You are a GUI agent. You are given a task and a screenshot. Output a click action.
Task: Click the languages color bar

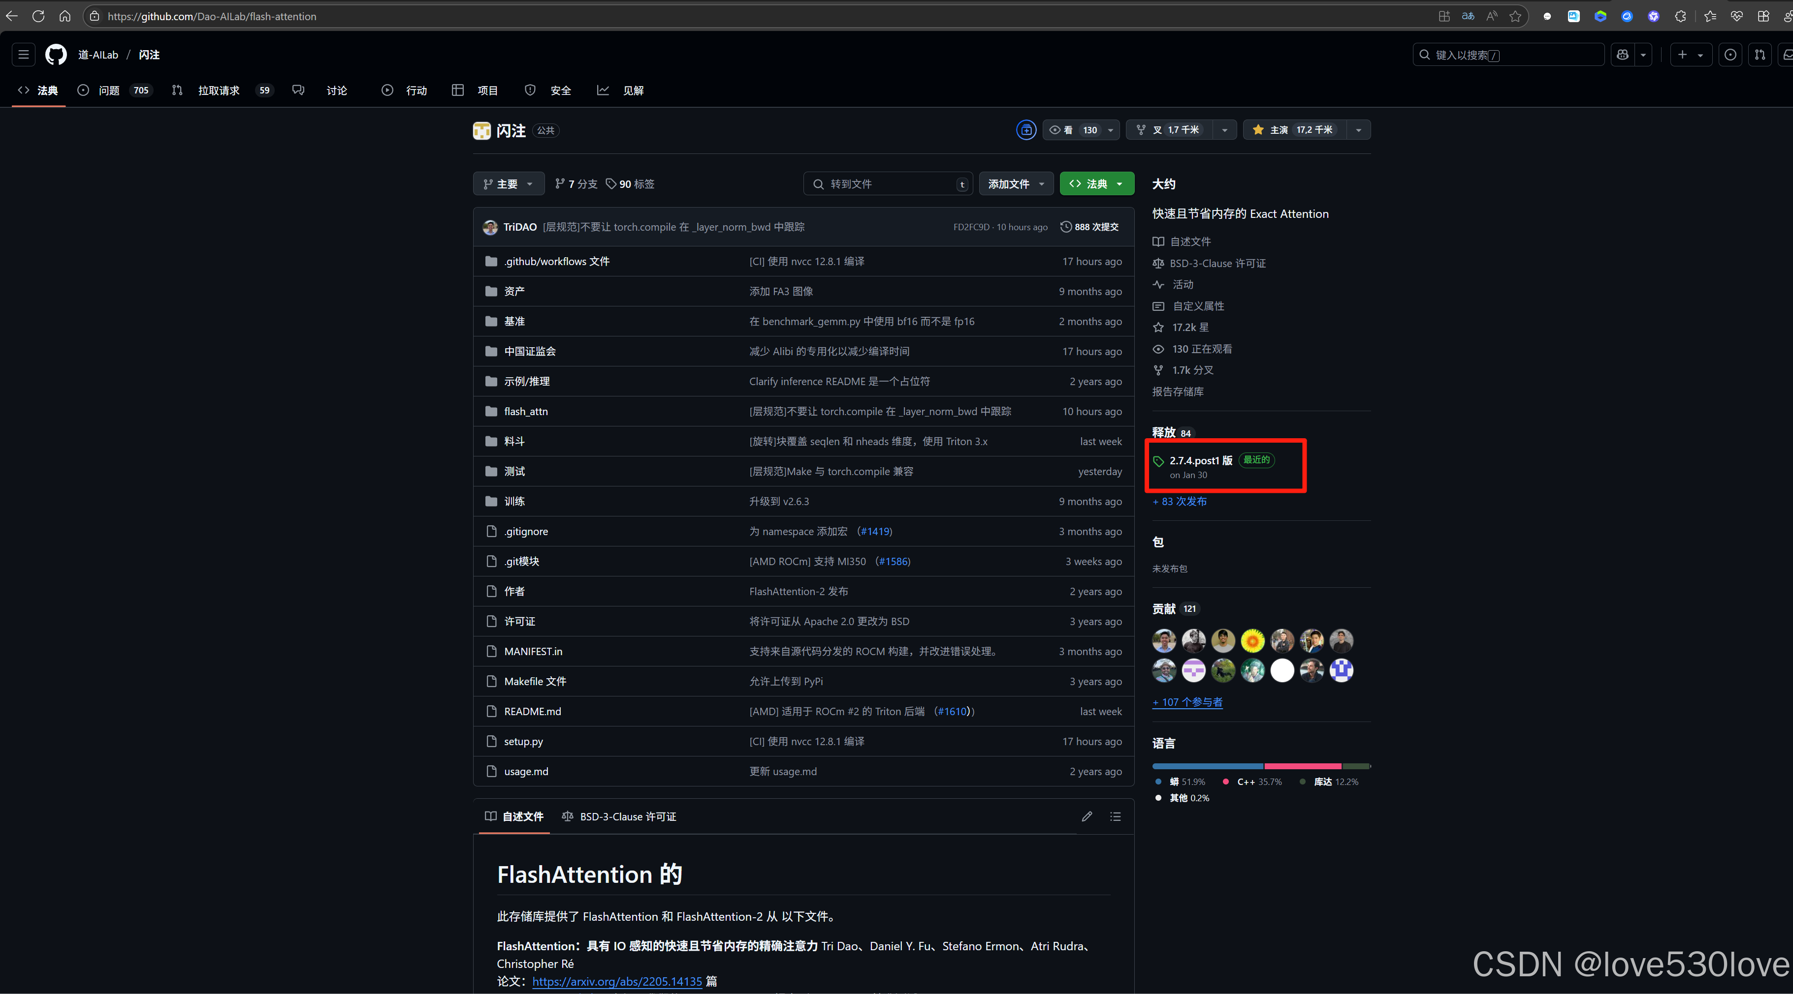(1260, 766)
